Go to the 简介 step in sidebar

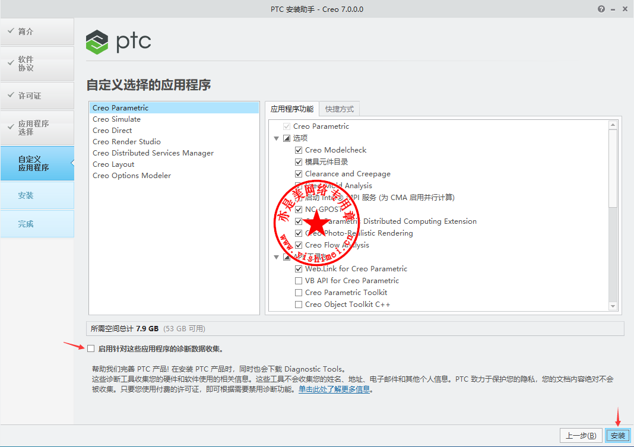pyautogui.click(x=37, y=31)
